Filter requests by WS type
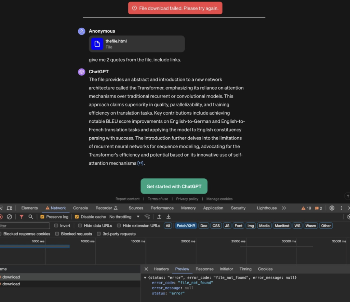Screen dimensions: 350x302 pyautogui.click(x=297, y=226)
